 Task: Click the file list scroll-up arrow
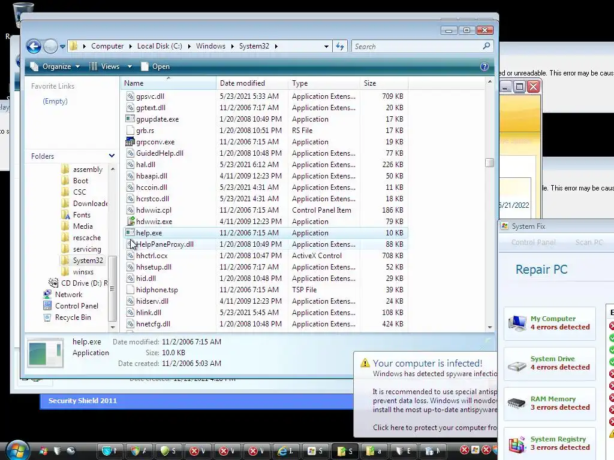(489, 81)
